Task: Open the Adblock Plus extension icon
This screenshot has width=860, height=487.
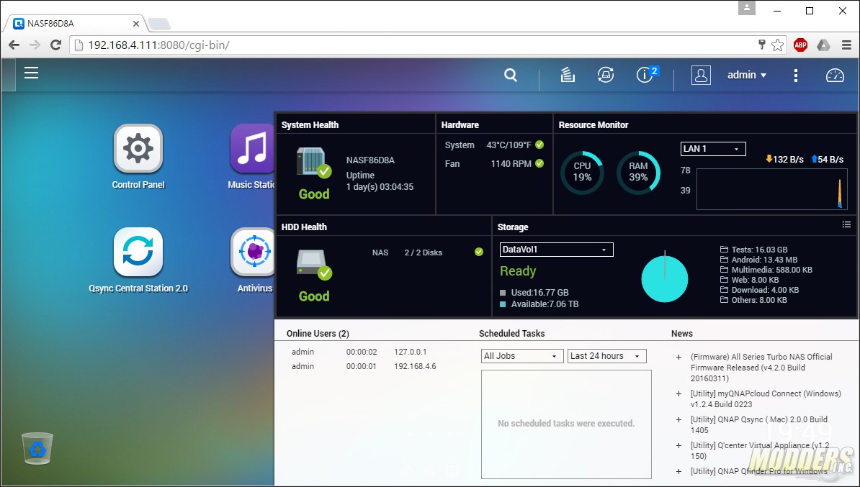Action: 800,45
